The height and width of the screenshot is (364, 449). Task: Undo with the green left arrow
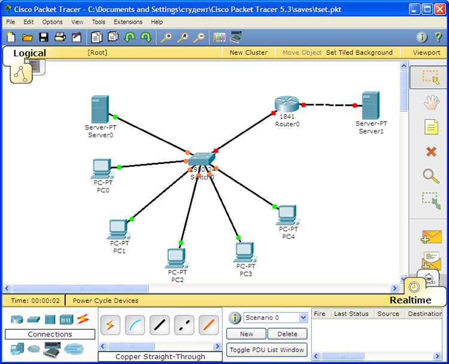pyautogui.click(x=130, y=37)
